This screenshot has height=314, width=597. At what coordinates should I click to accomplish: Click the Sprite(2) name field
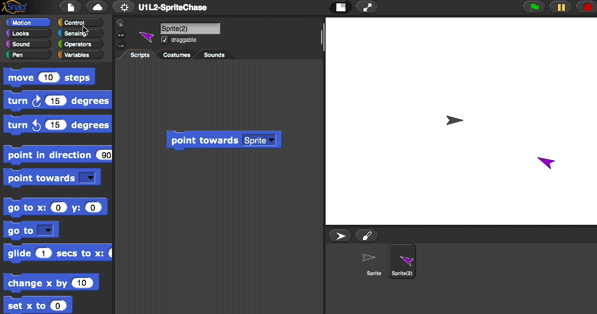[x=190, y=28]
